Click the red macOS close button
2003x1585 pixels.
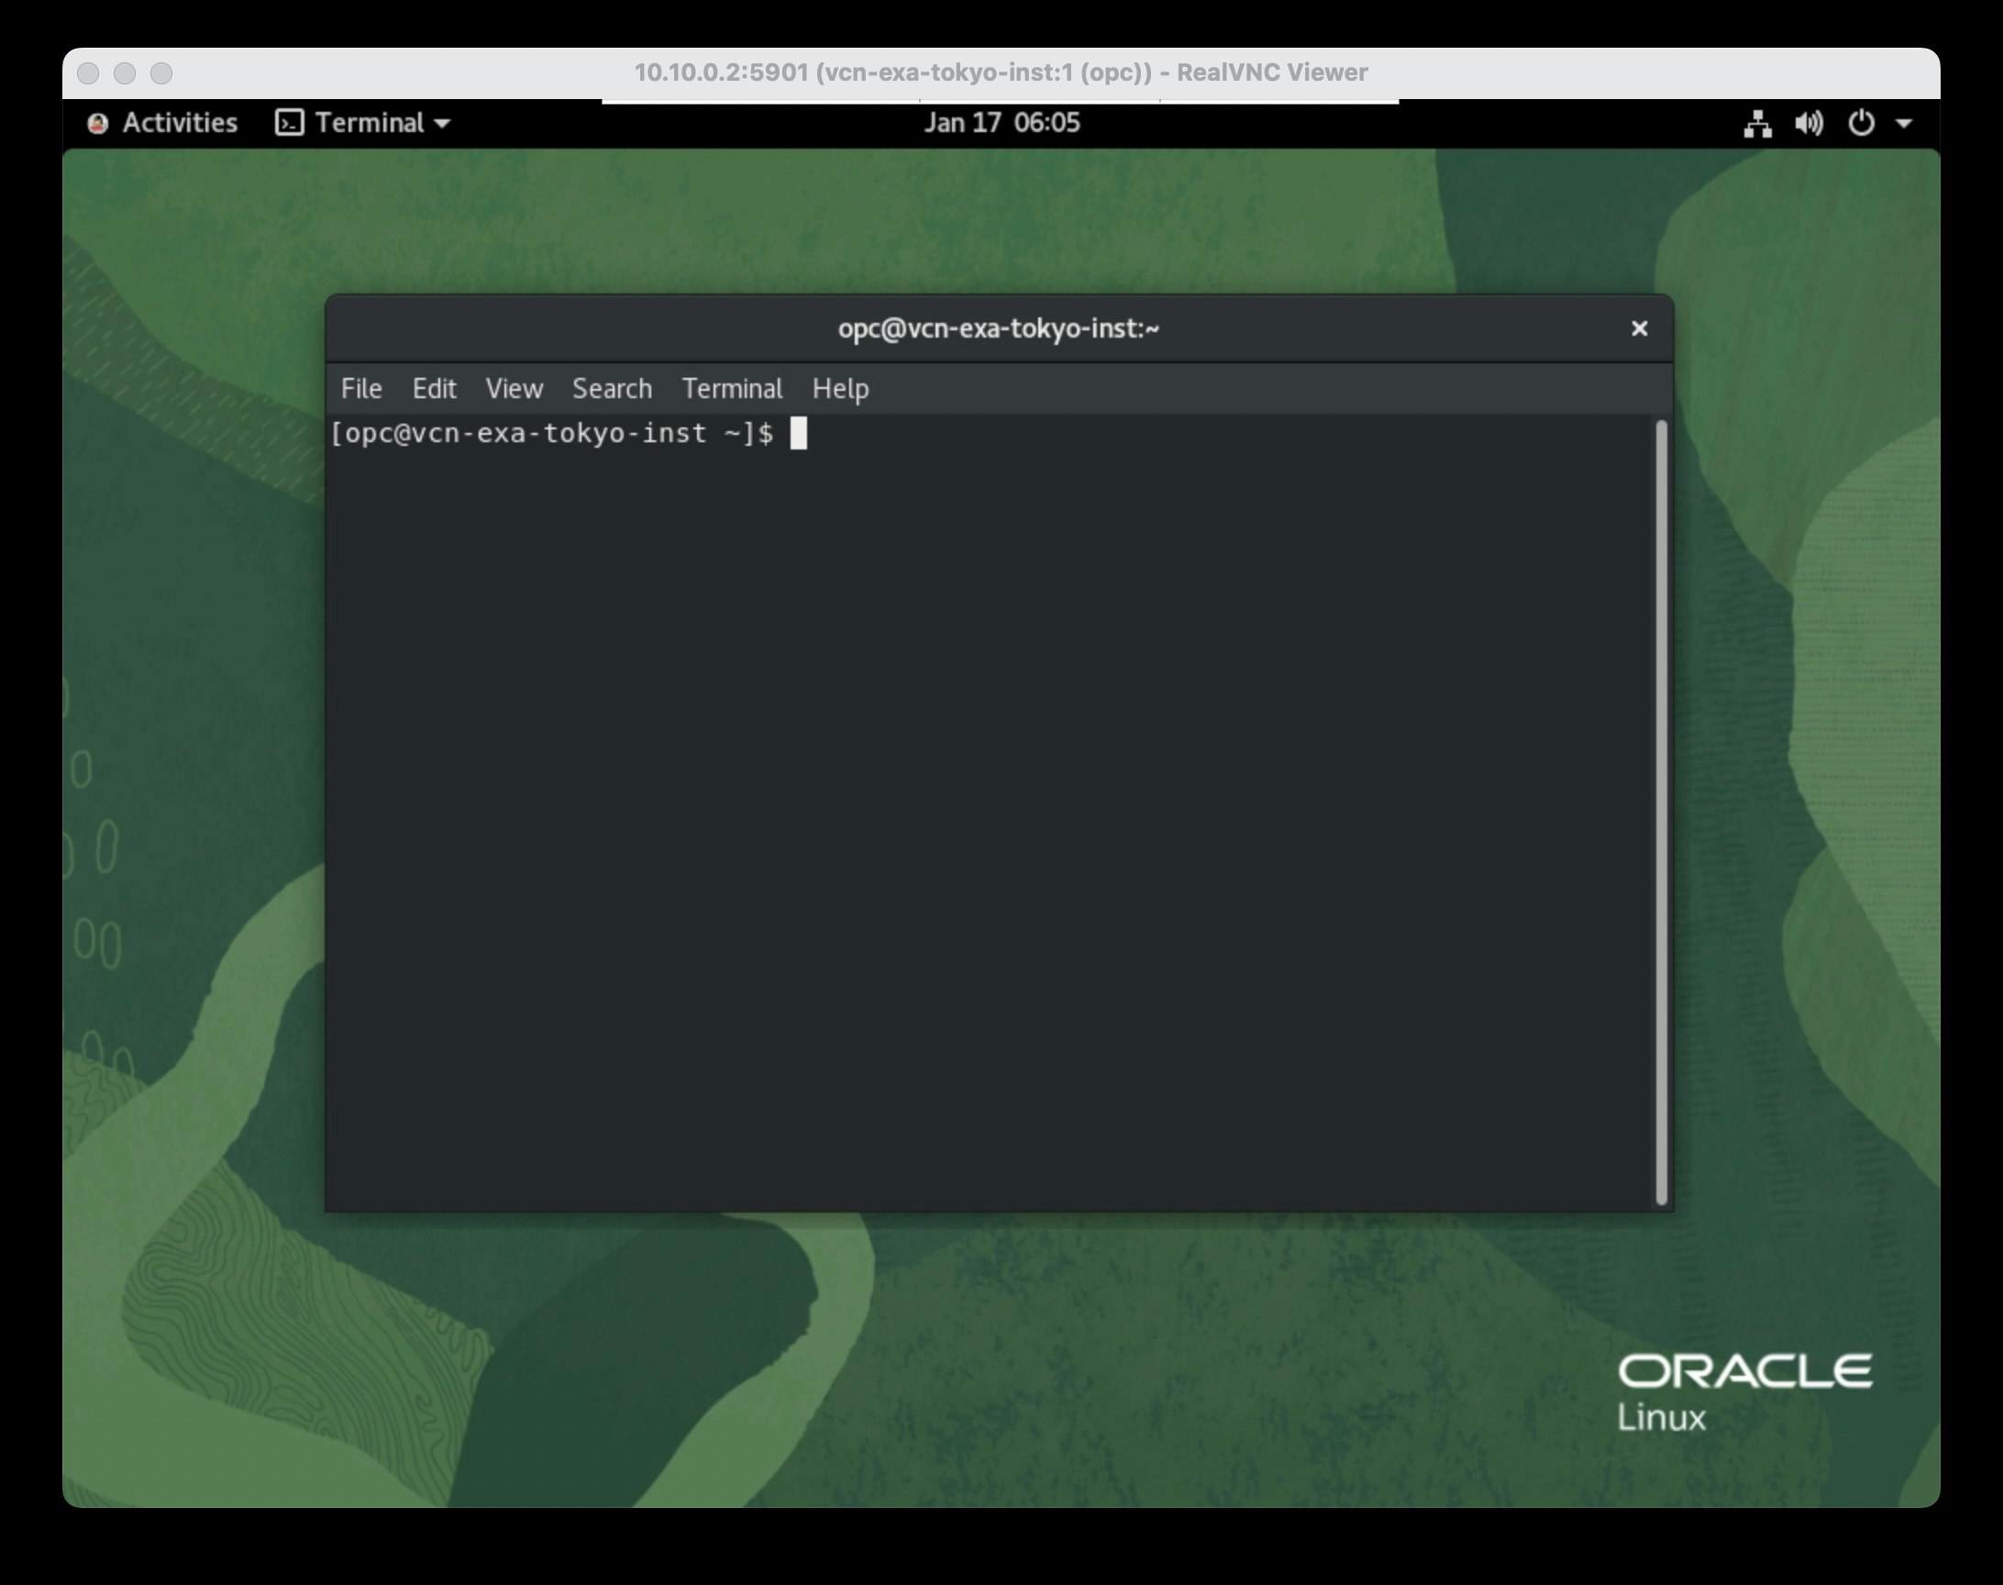[88, 73]
